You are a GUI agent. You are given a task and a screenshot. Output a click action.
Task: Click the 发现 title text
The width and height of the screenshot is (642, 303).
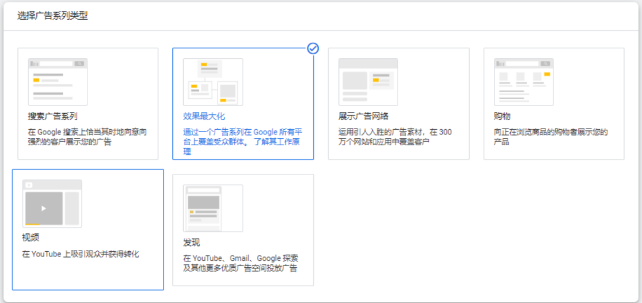pos(191,242)
